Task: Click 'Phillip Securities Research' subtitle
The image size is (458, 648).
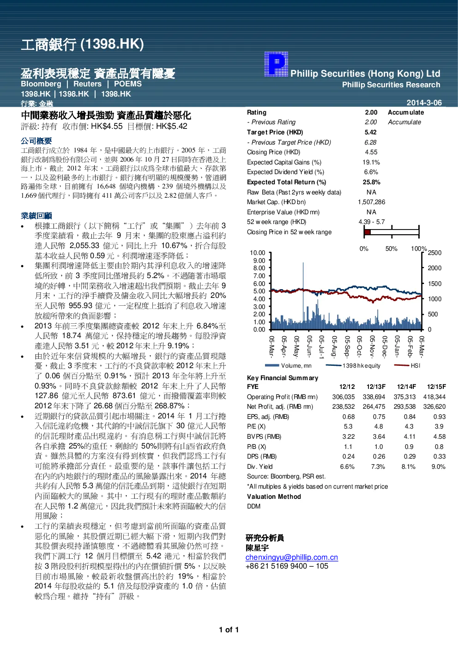Action: coord(391,85)
